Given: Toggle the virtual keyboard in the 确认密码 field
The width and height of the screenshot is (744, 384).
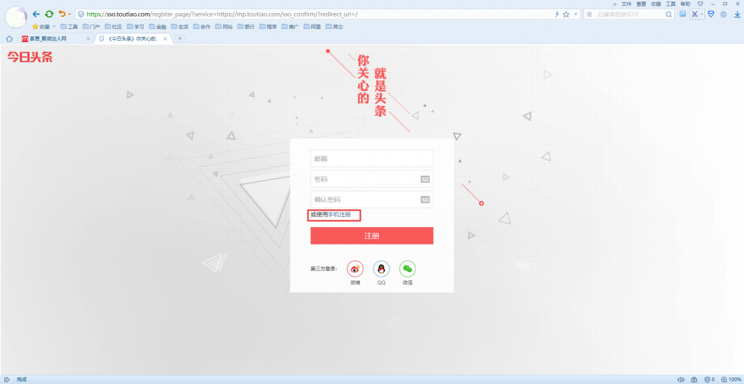Looking at the screenshot, I should 425,200.
